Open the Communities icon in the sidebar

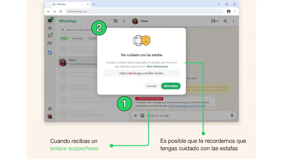click(x=50, y=43)
